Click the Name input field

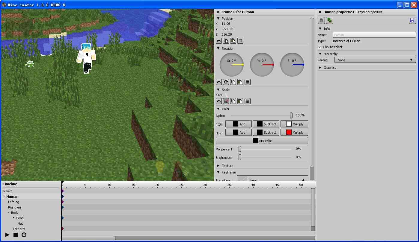374,35
